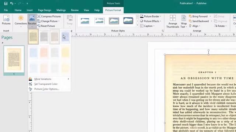Select the No Recolor swatch with tan border
The height and width of the screenshot is (132, 236).
point(33,37)
